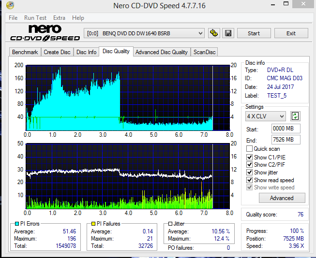Image resolution: width=316 pixels, height=258 pixels.
Task: Click PI Failures total 32726
Action: (146, 246)
